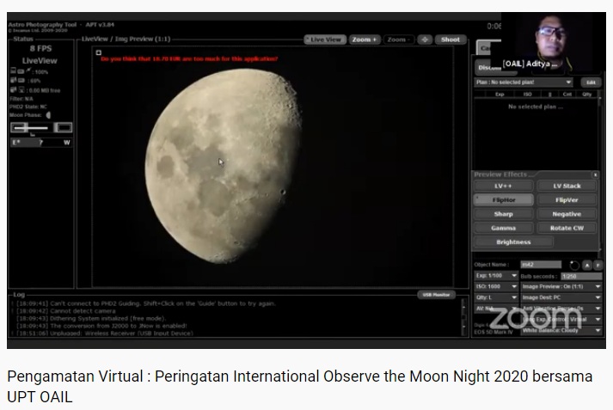Screen dimensions: 613x410
Task: Click the log panel scrollbar
Action: click(x=464, y=317)
